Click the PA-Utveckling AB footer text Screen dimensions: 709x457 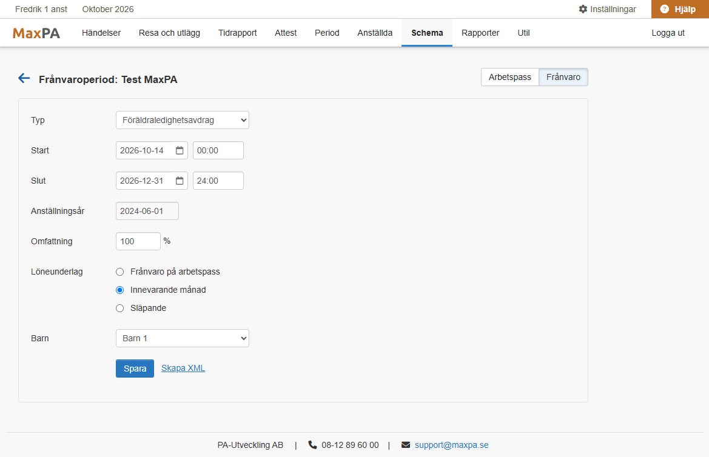tap(250, 445)
